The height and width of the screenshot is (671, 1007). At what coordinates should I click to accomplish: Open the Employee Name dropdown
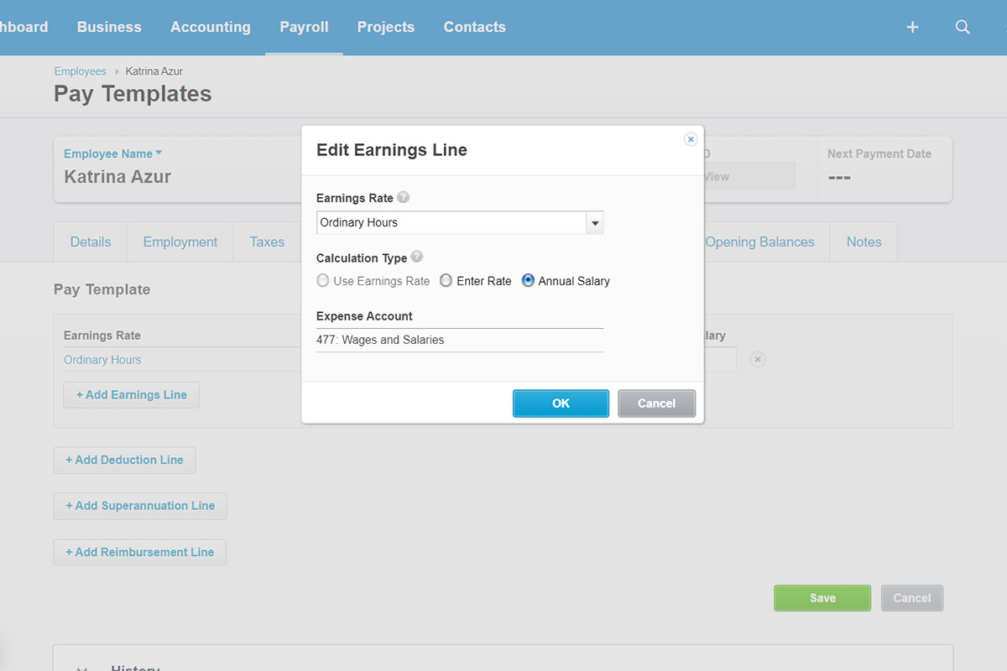click(x=112, y=153)
